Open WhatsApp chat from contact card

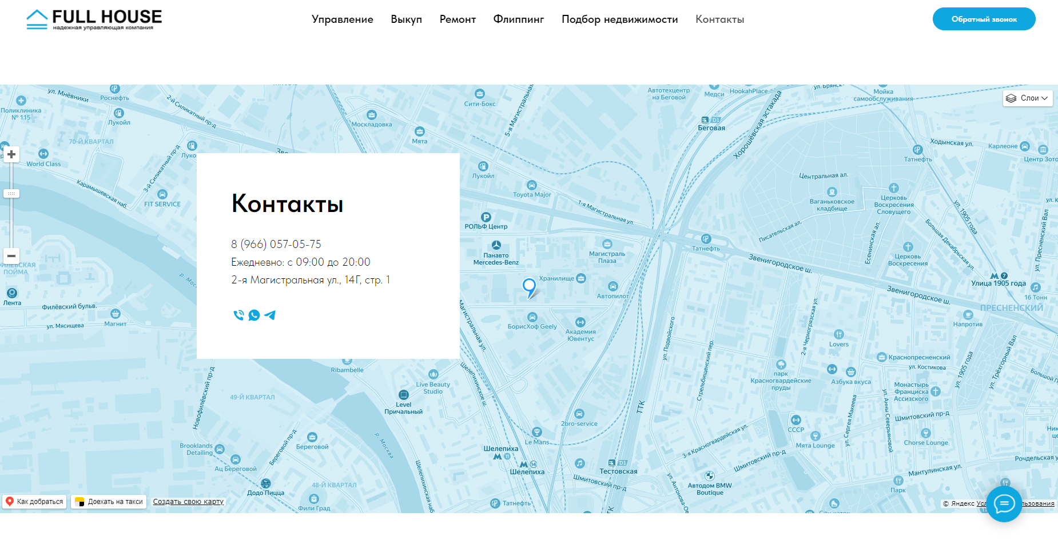click(254, 315)
